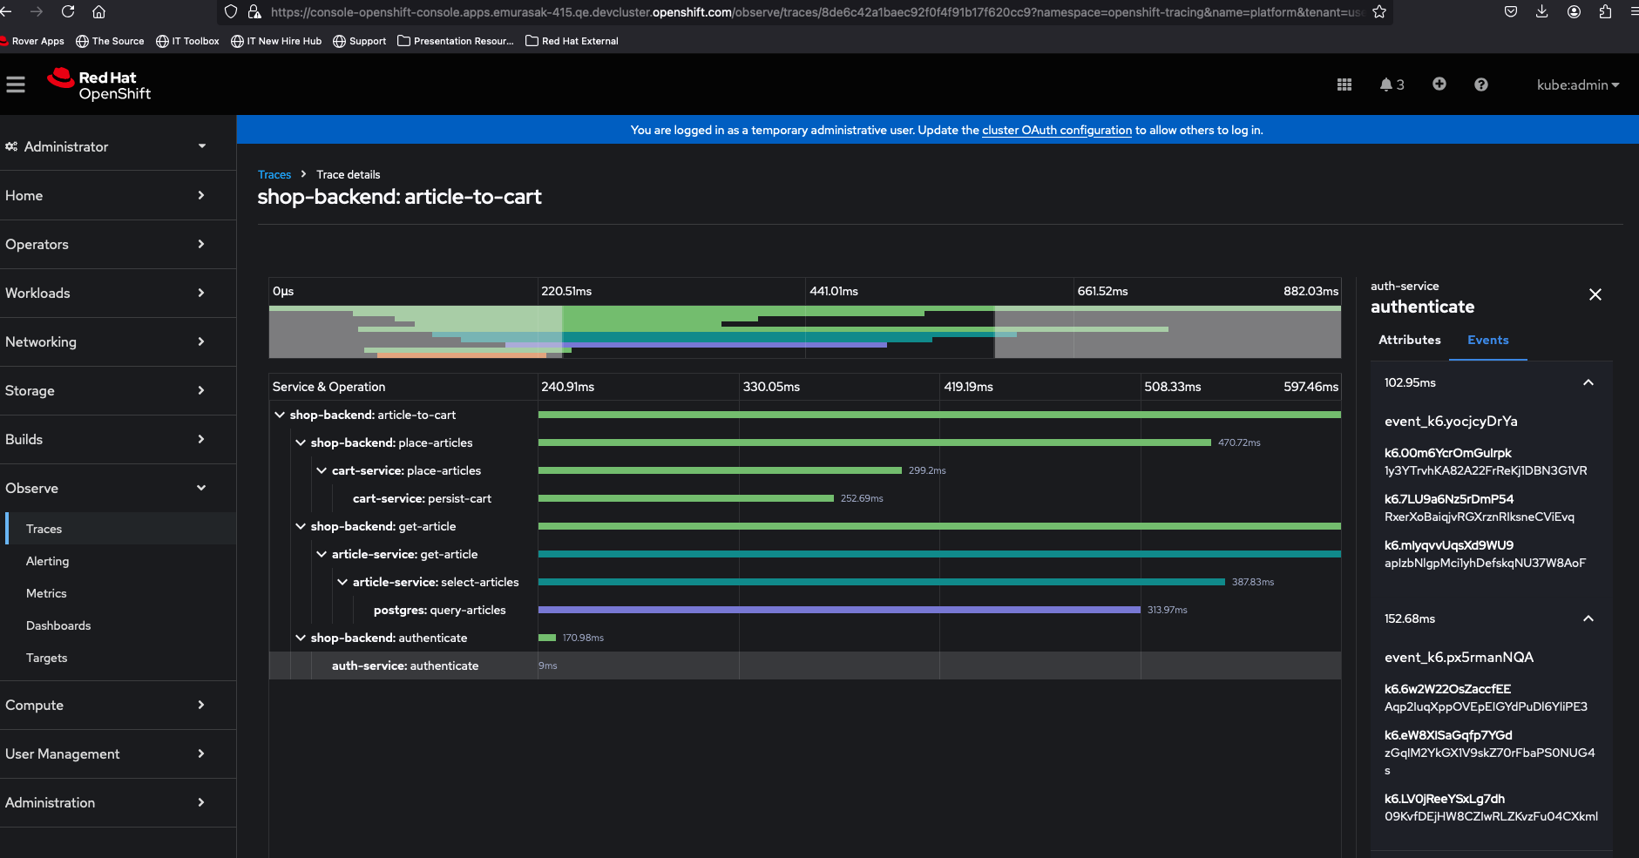Click the plus import icon

coord(1439,84)
